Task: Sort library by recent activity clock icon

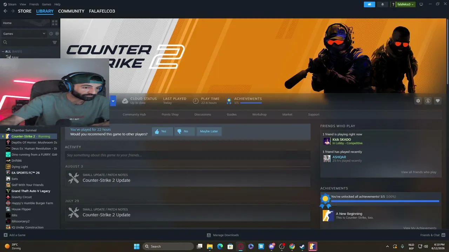Action: (x=51, y=34)
